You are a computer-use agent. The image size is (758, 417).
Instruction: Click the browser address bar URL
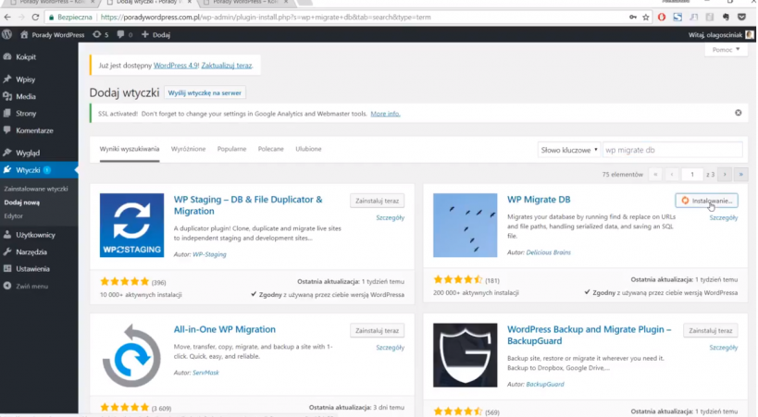pyautogui.click(x=266, y=17)
